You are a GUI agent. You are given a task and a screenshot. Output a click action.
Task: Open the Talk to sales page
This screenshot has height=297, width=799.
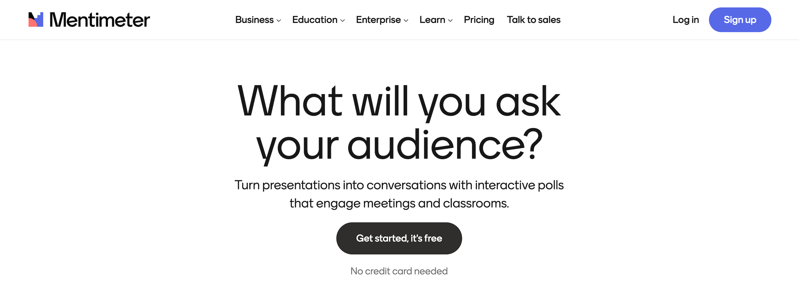533,20
